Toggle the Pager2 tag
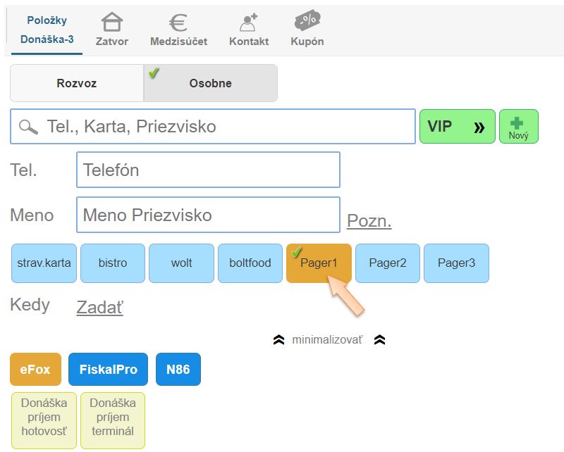564x452 pixels. [x=388, y=263]
